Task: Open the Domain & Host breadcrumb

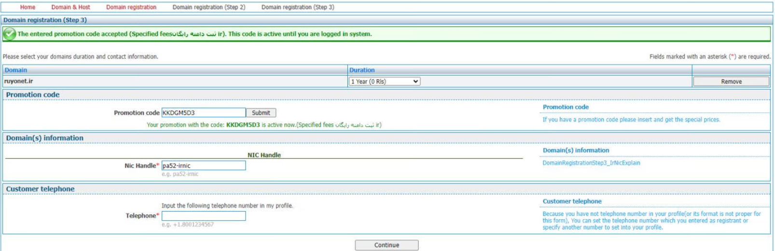Action: pyautogui.click(x=70, y=7)
